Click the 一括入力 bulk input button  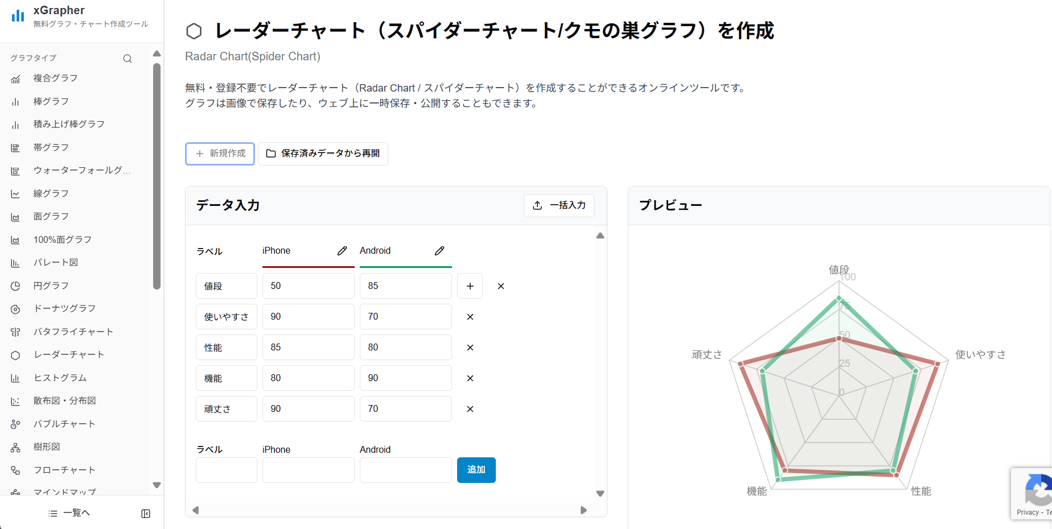[558, 205]
